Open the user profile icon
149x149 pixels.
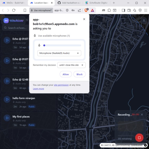[144, 21]
